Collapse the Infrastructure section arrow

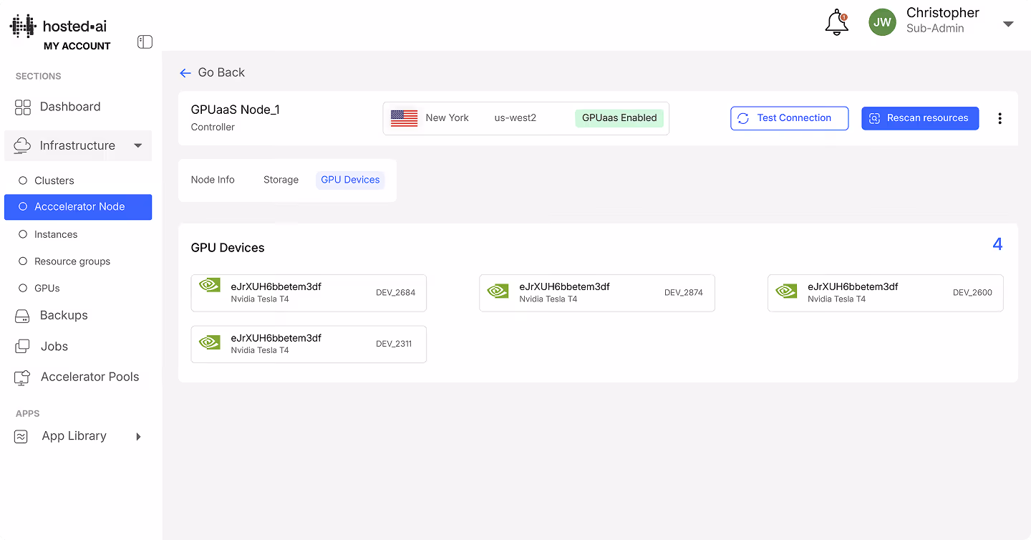(x=138, y=146)
